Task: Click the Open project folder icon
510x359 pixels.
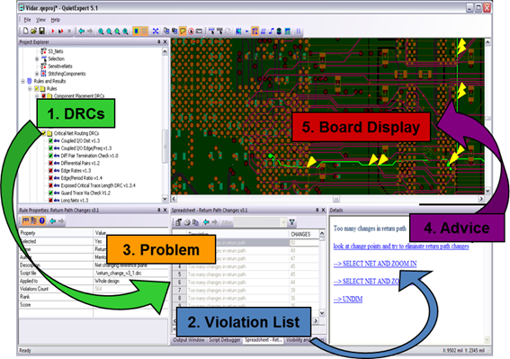Action: pos(33,31)
